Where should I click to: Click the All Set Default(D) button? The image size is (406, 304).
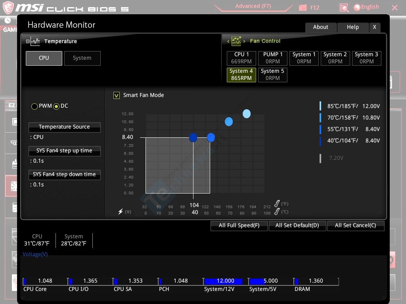coord(297,226)
